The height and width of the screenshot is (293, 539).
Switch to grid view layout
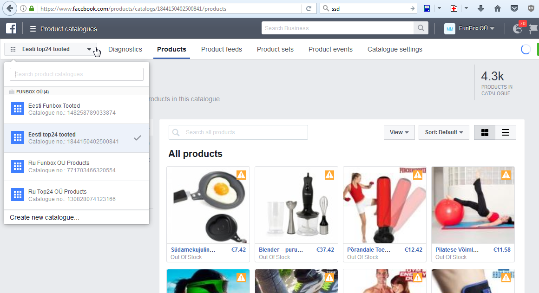point(485,132)
